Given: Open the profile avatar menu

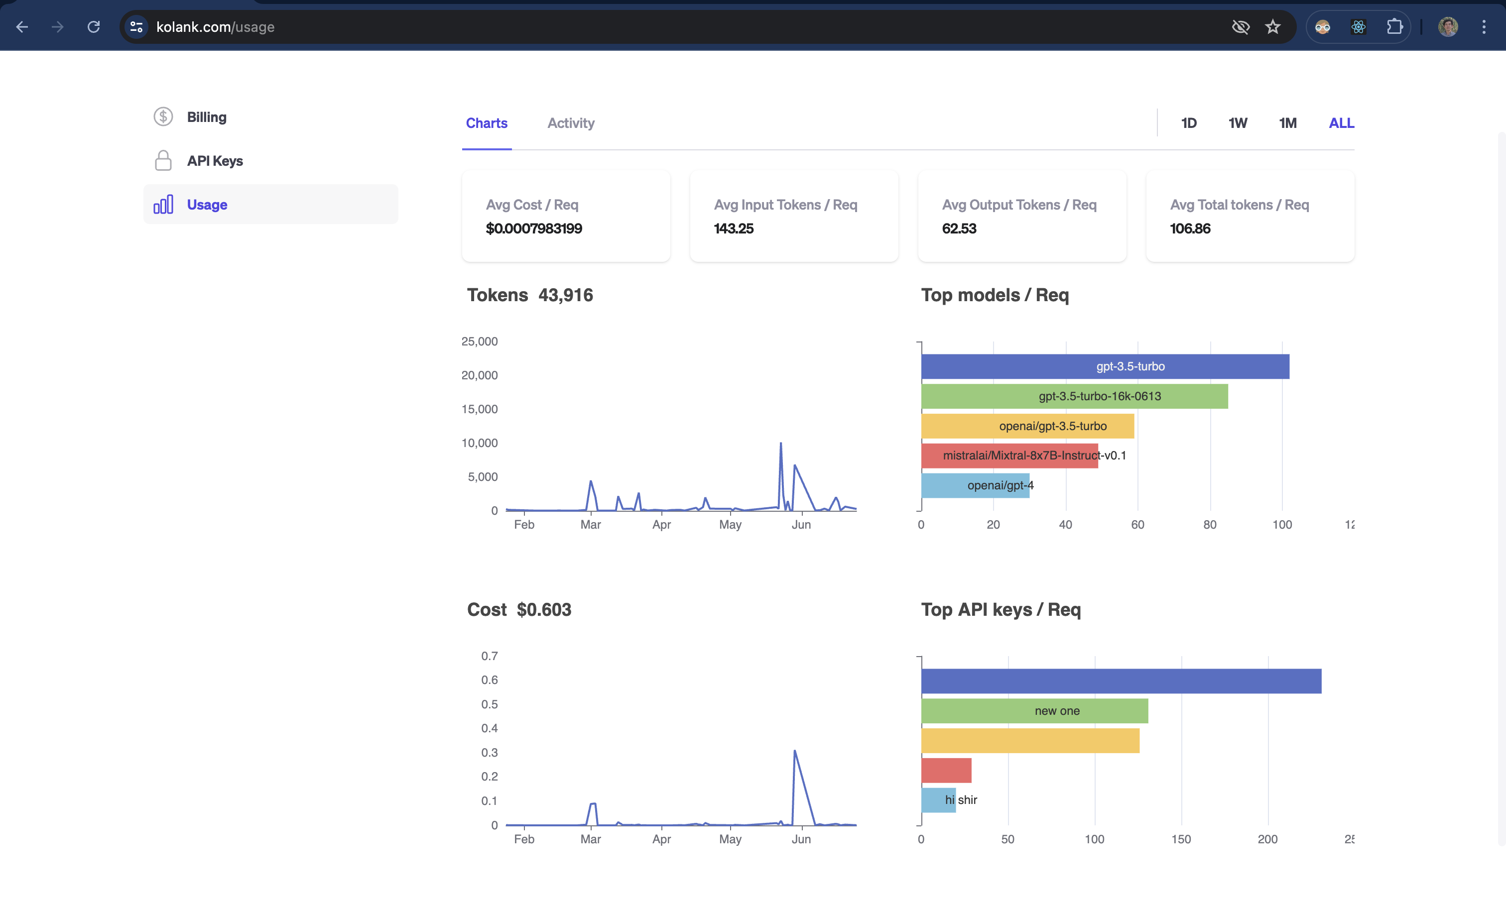Looking at the screenshot, I should tap(1447, 27).
